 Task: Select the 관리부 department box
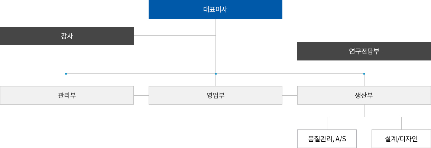pyautogui.click(x=67, y=95)
